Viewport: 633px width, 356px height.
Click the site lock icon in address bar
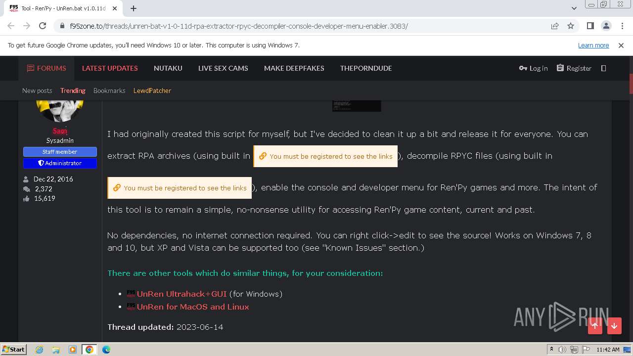pyautogui.click(x=62, y=26)
